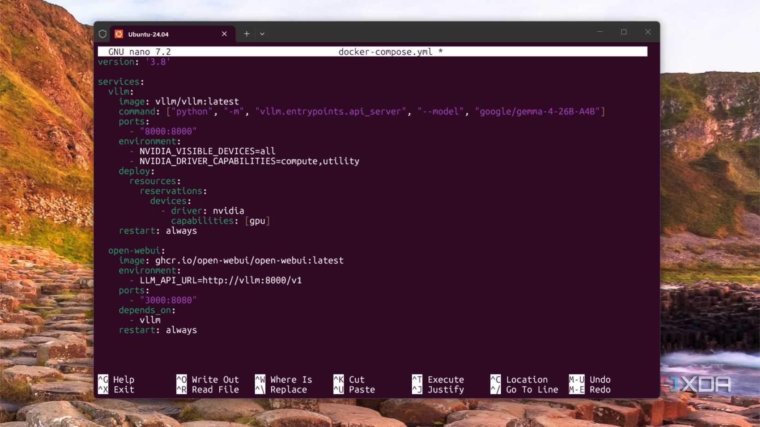This screenshot has width=760, height=427.
Task: Place cursor on the services: line
Action: (121, 81)
